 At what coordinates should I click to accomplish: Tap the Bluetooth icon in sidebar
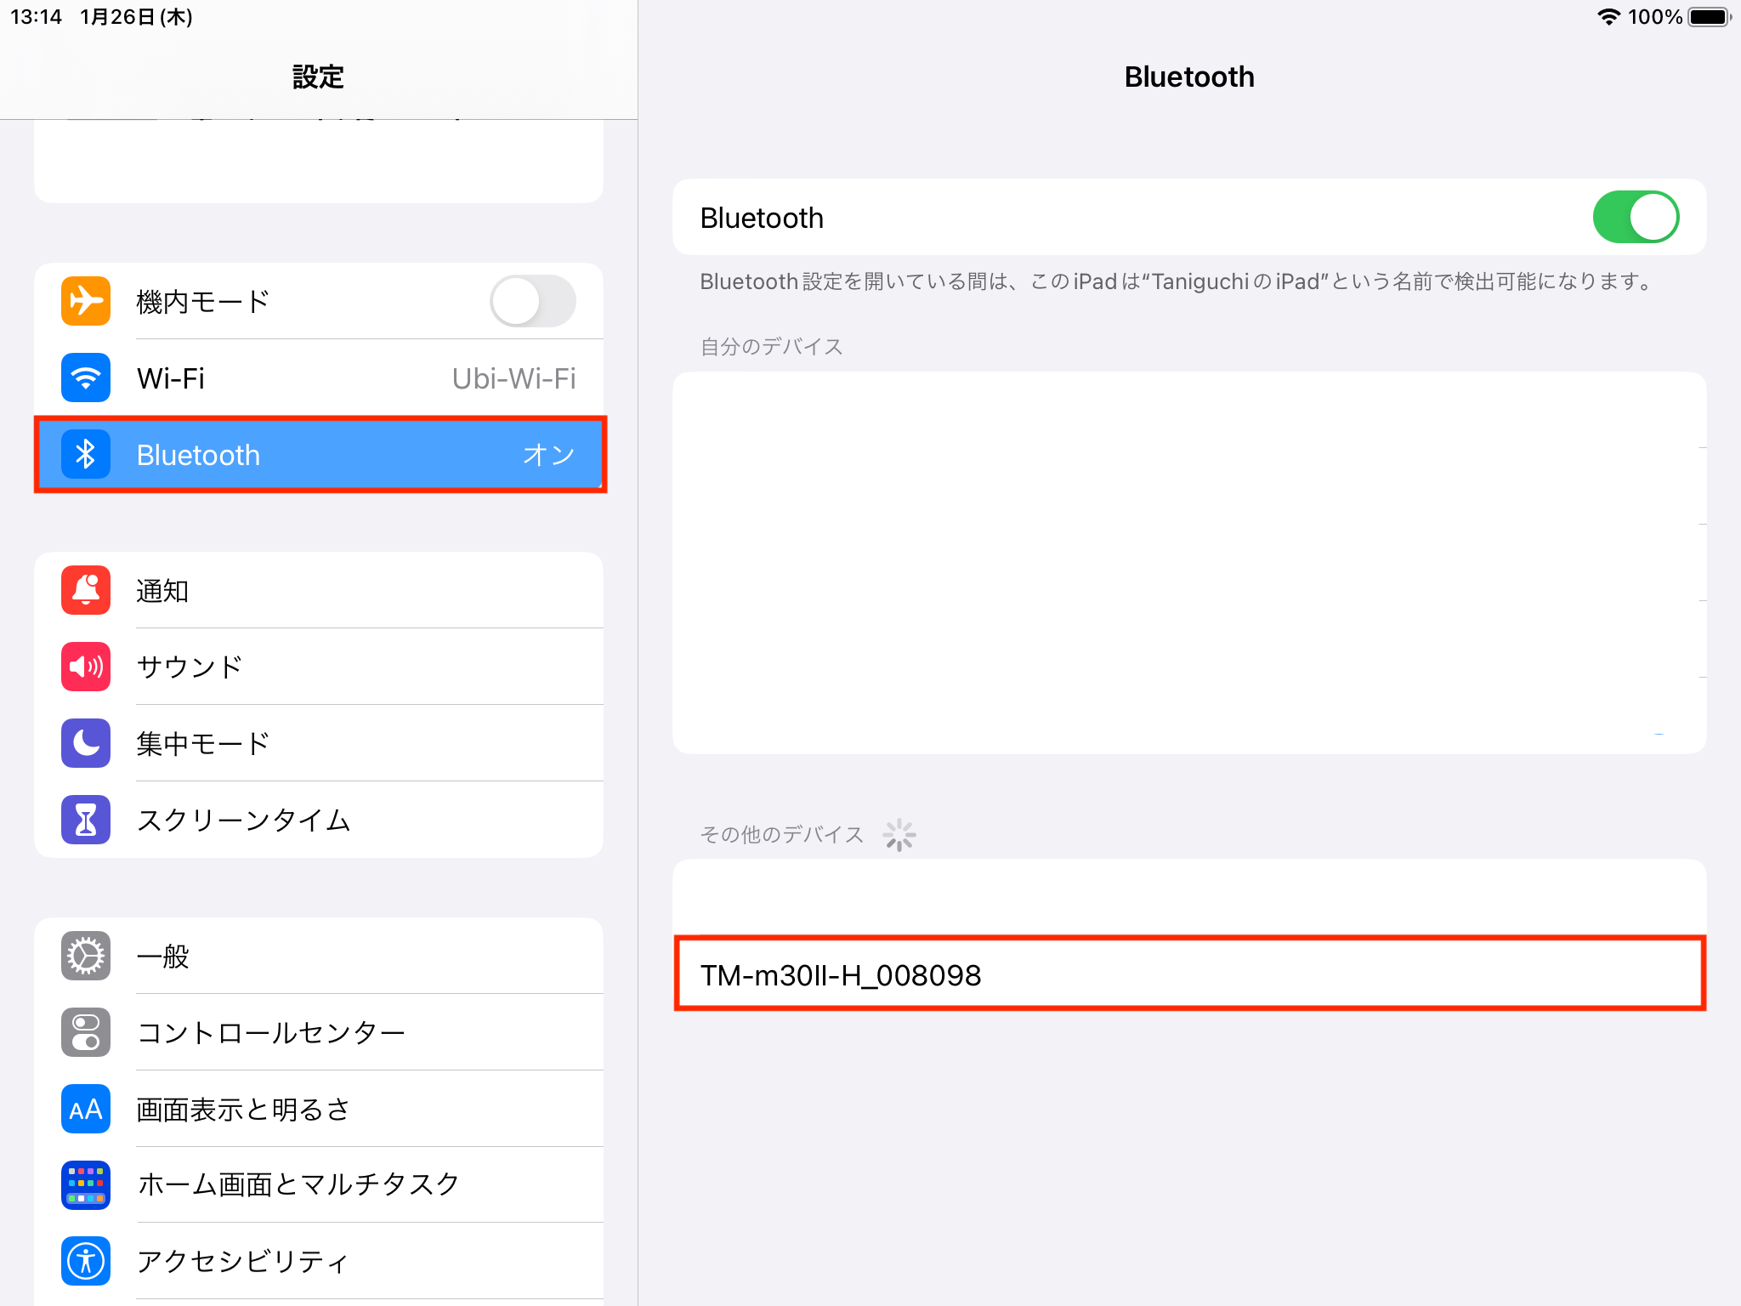coord(86,454)
